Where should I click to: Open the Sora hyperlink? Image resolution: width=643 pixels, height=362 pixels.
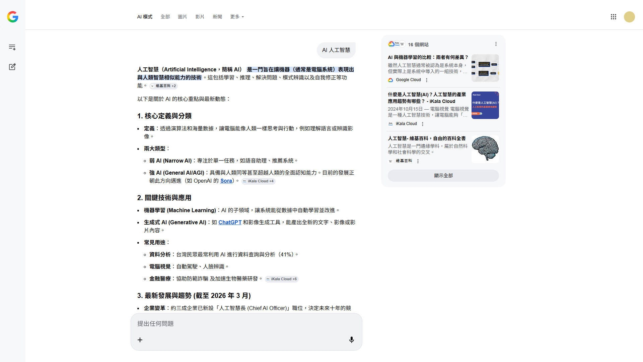pyautogui.click(x=226, y=181)
